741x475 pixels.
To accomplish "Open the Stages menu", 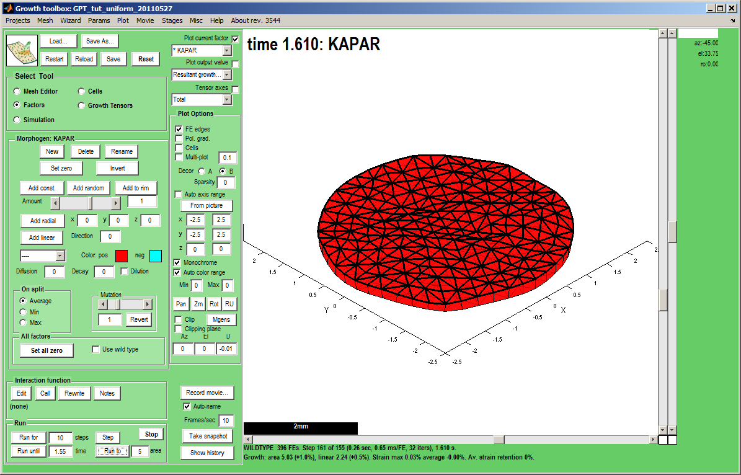I will (x=172, y=20).
